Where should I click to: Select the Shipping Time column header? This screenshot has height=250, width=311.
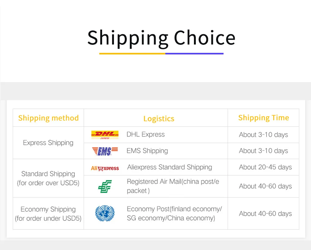pos(263,118)
